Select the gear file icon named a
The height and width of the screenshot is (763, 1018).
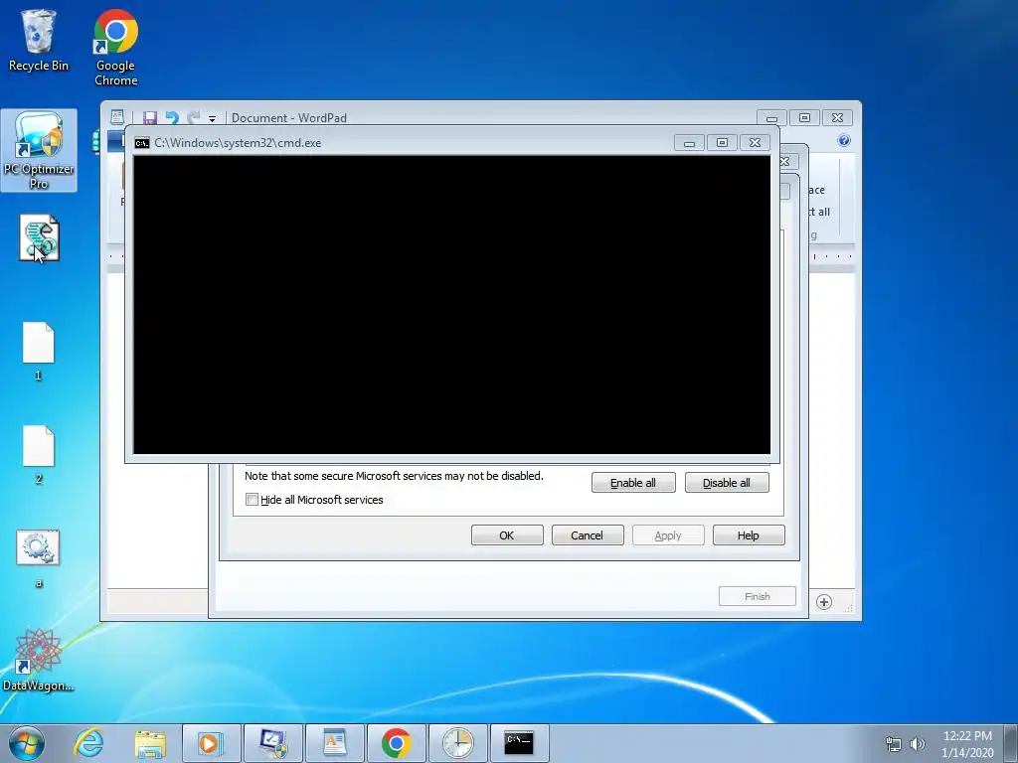39,558
